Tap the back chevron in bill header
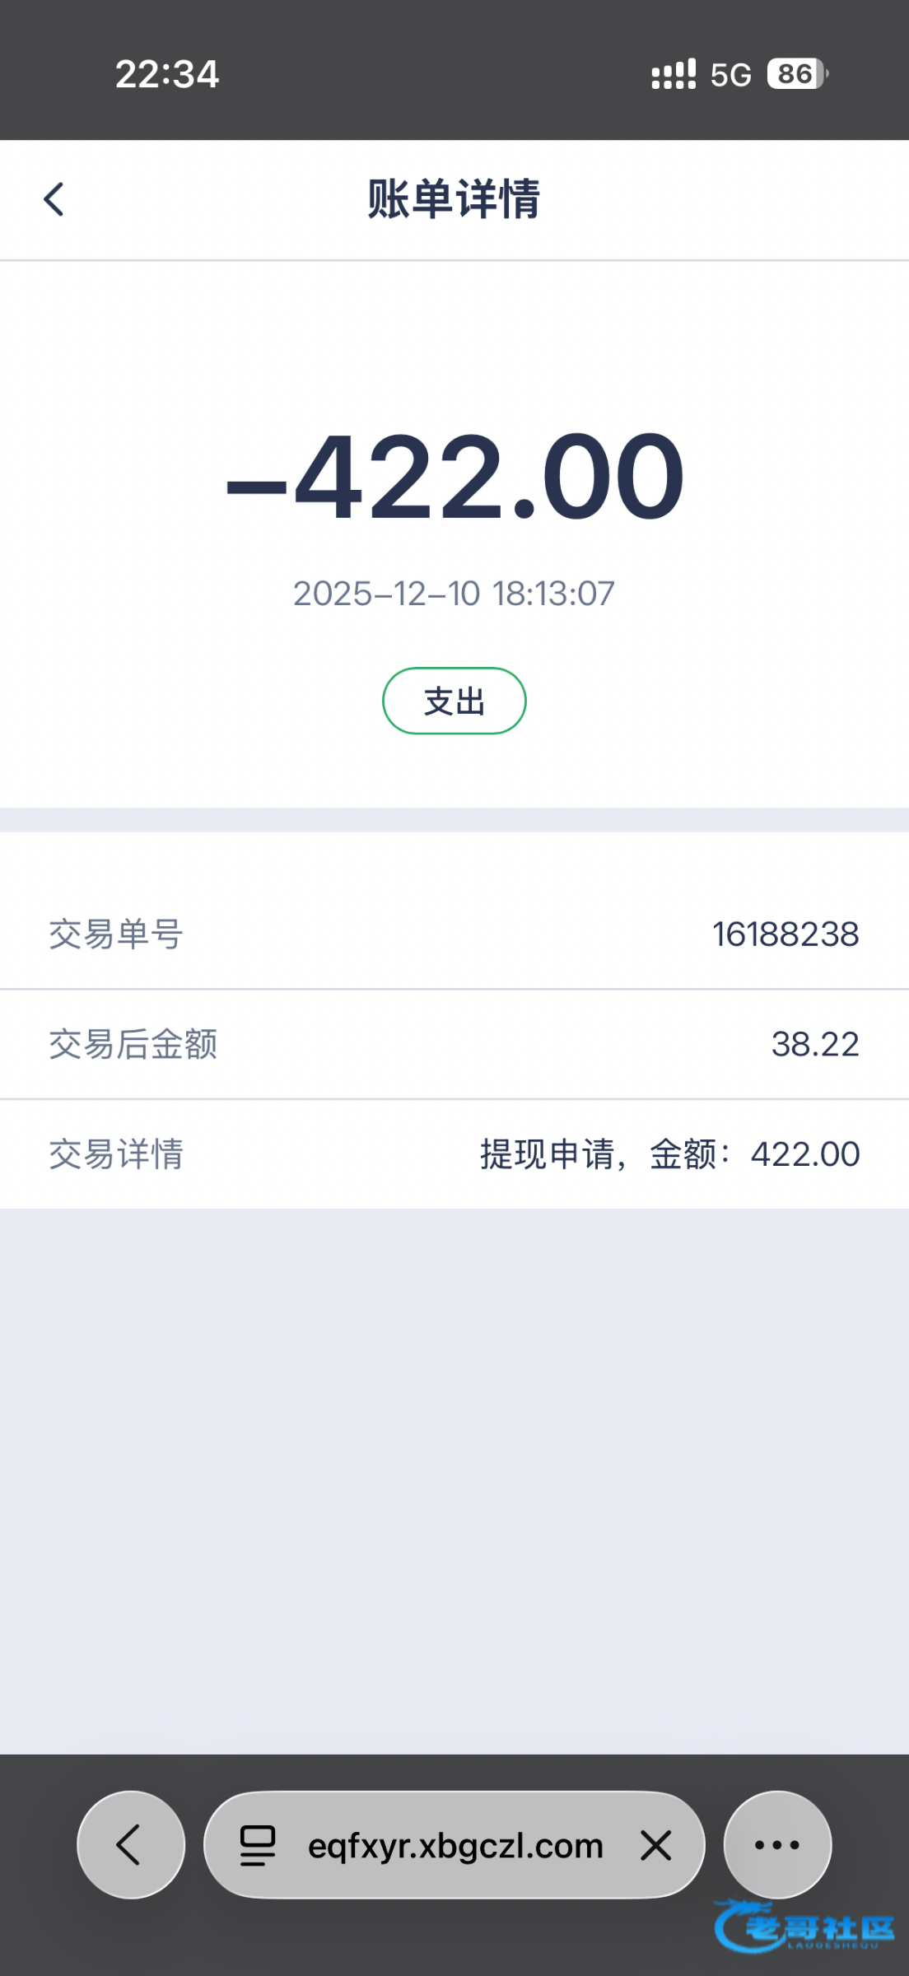Screen dimensions: 909x1976 54,199
